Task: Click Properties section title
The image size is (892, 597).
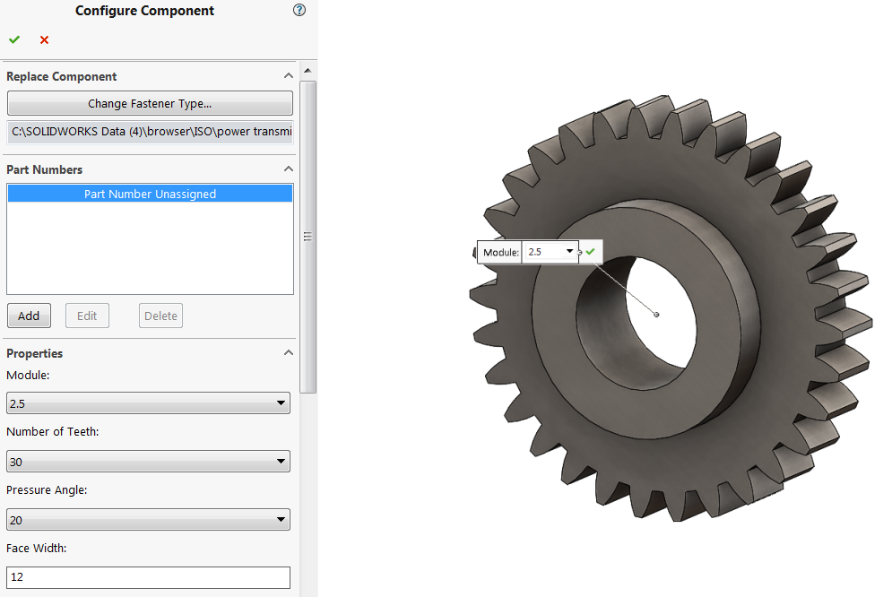Action: tap(35, 353)
